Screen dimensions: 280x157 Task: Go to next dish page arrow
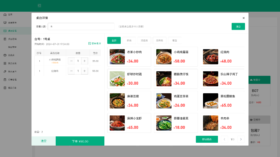[x=241, y=139]
